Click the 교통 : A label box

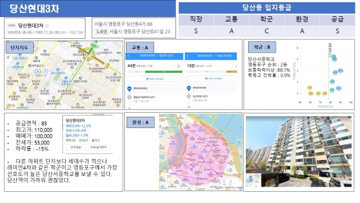[140, 48]
